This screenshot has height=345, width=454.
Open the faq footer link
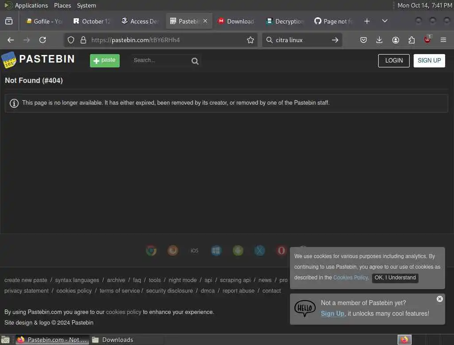[137, 280]
